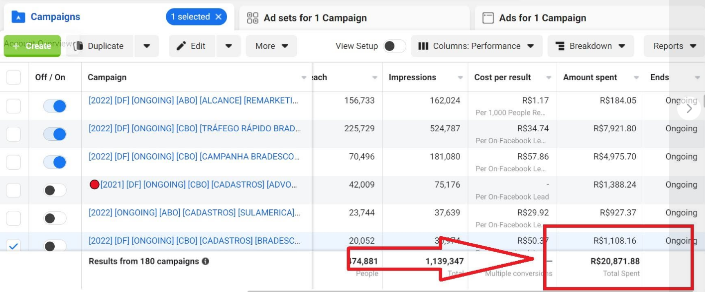Open the Cost per result column arrow
Image resolution: width=705 pixels, height=292 pixels.
click(x=549, y=78)
